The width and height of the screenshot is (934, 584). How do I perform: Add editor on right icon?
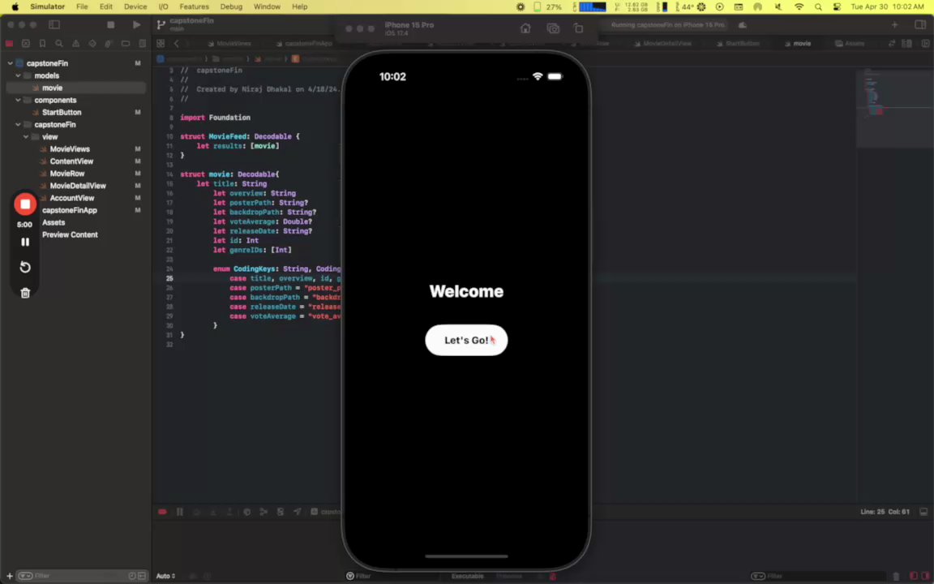[925, 44]
